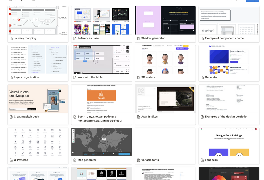
Task: Click the page icon beside Example of components name
Action: [202, 38]
